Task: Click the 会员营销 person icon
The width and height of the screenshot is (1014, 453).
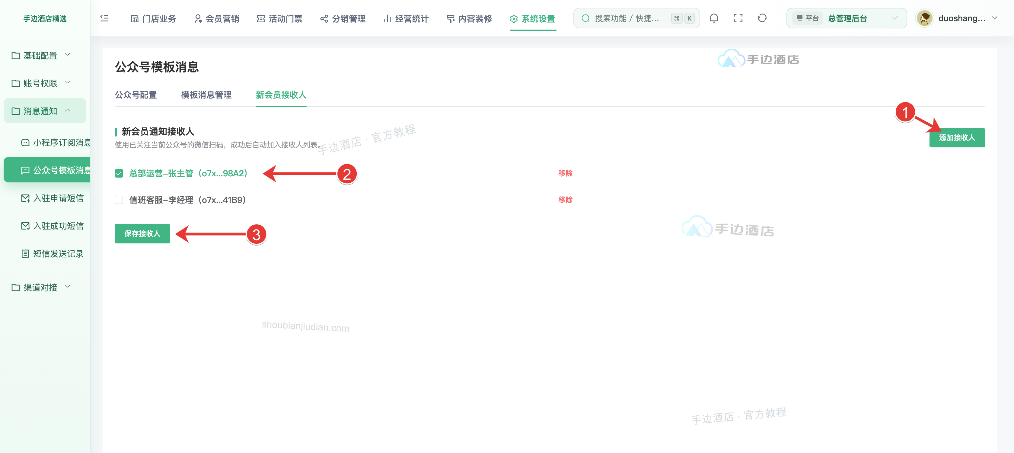Action: pyautogui.click(x=198, y=18)
